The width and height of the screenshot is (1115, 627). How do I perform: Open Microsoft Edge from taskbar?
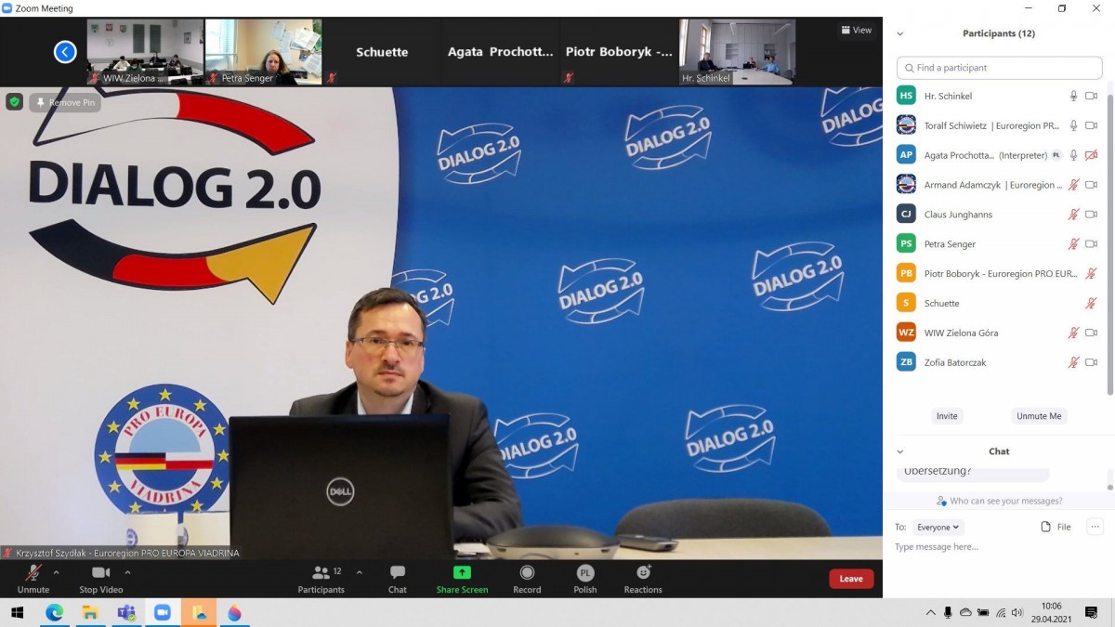54,613
